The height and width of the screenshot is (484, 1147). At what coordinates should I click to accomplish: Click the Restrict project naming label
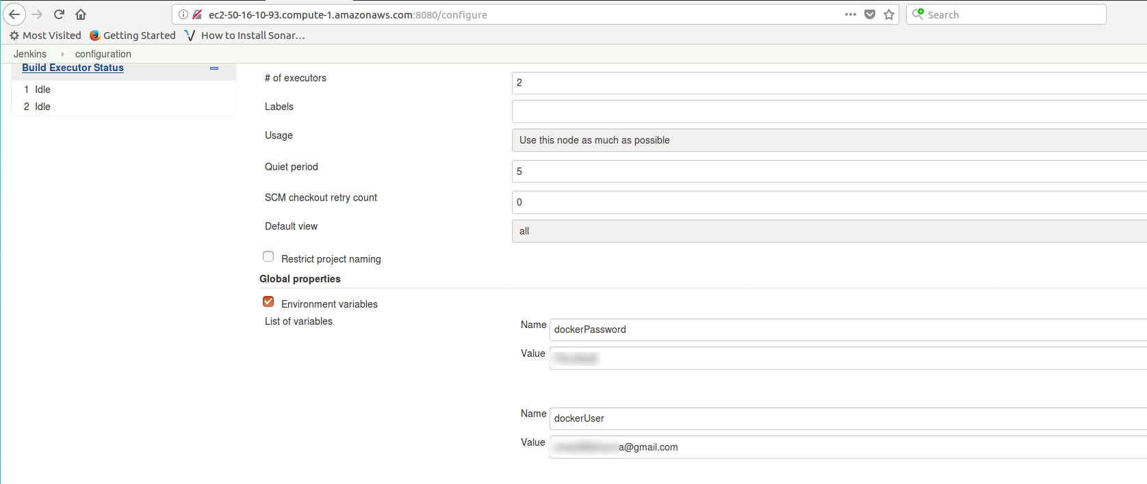point(331,259)
